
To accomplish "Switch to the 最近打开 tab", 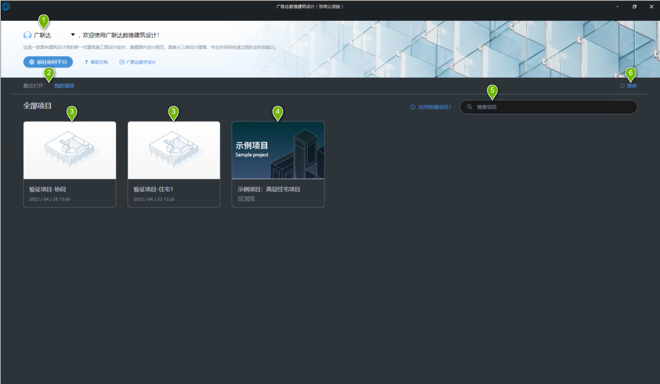I will pos(33,86).
